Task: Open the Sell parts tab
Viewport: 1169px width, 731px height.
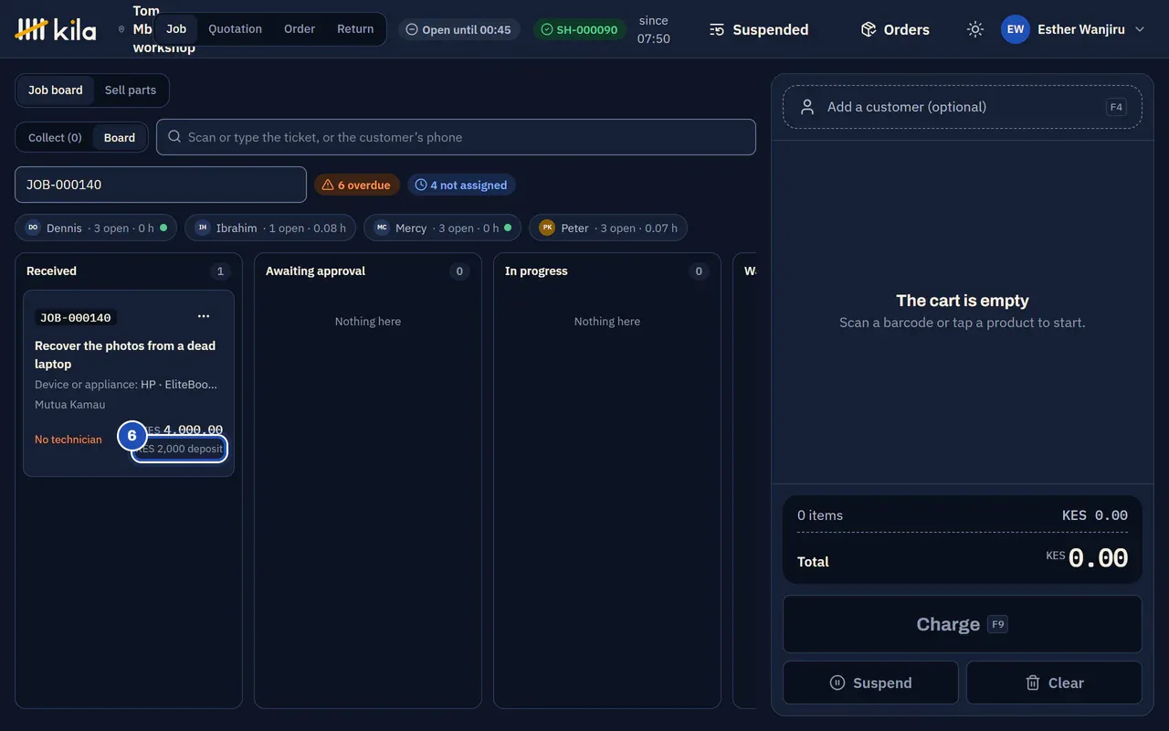Action: (131, 90)
